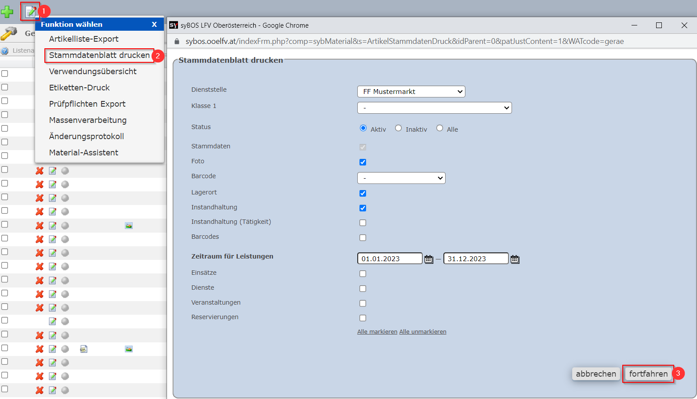Close the Funktion wählen menu with X

[x=154, y=25]
